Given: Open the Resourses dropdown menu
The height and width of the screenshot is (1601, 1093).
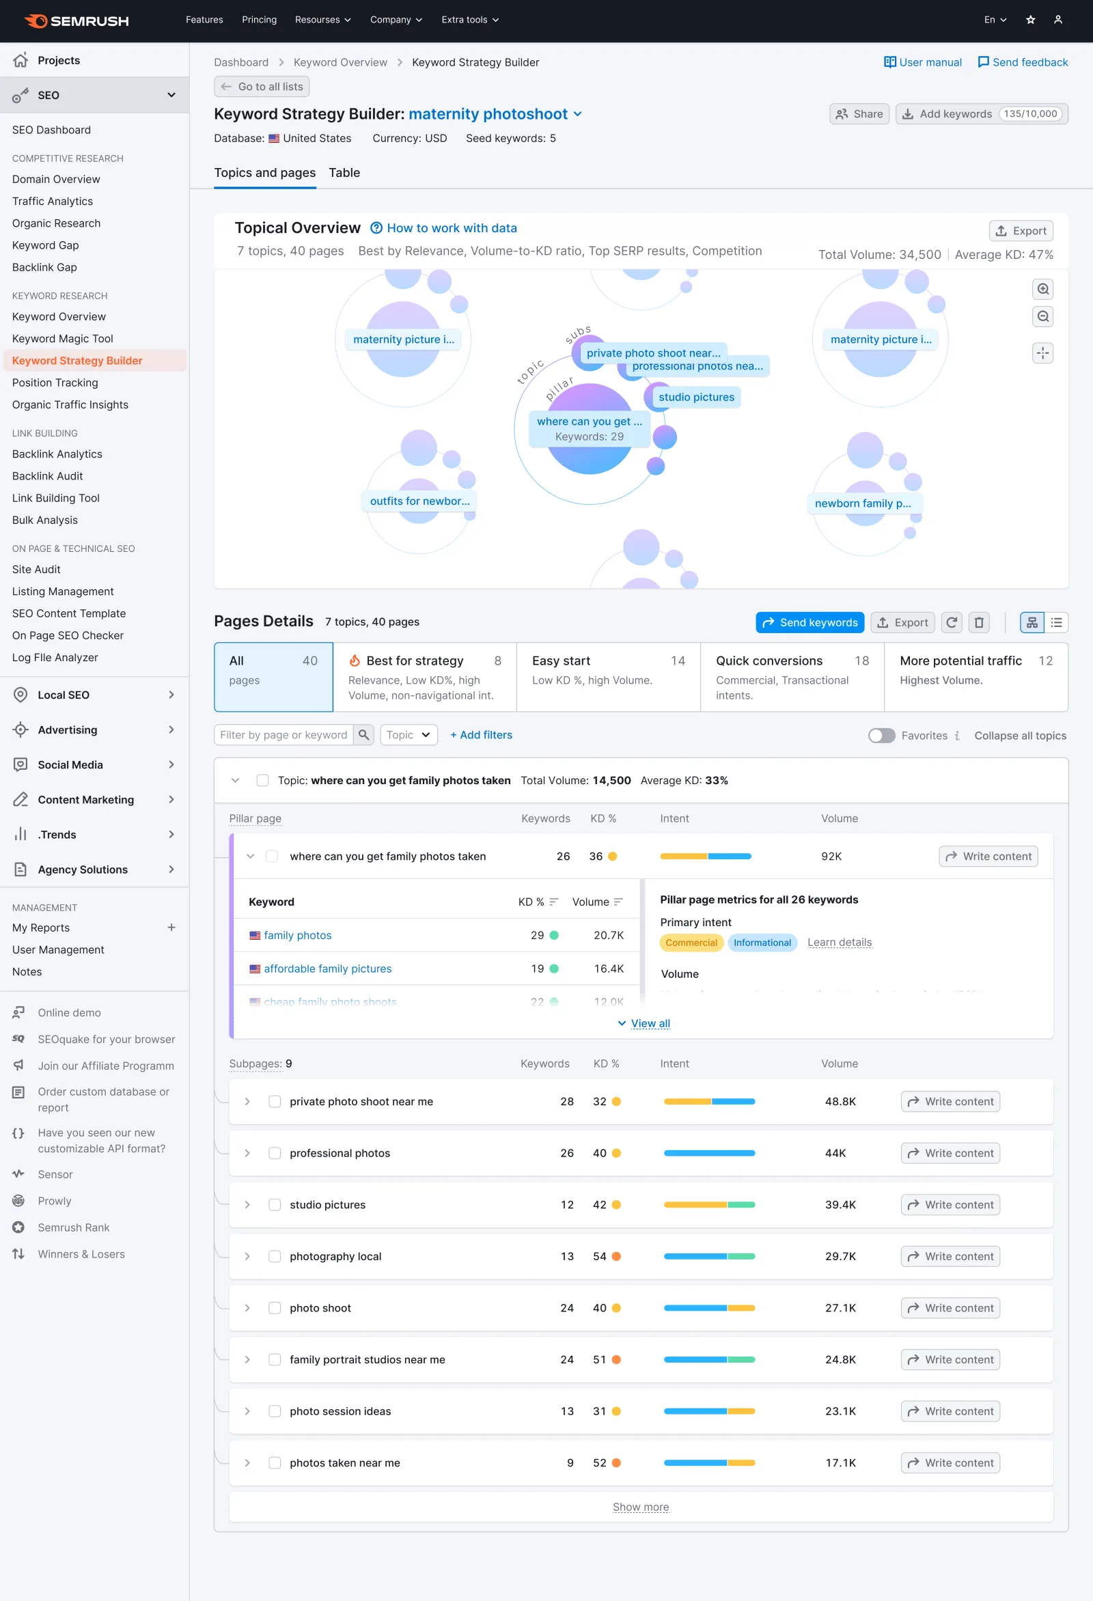Looking at the screenshot, I should 322,20.
